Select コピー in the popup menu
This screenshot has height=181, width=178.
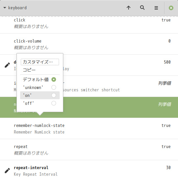(40, 70)
